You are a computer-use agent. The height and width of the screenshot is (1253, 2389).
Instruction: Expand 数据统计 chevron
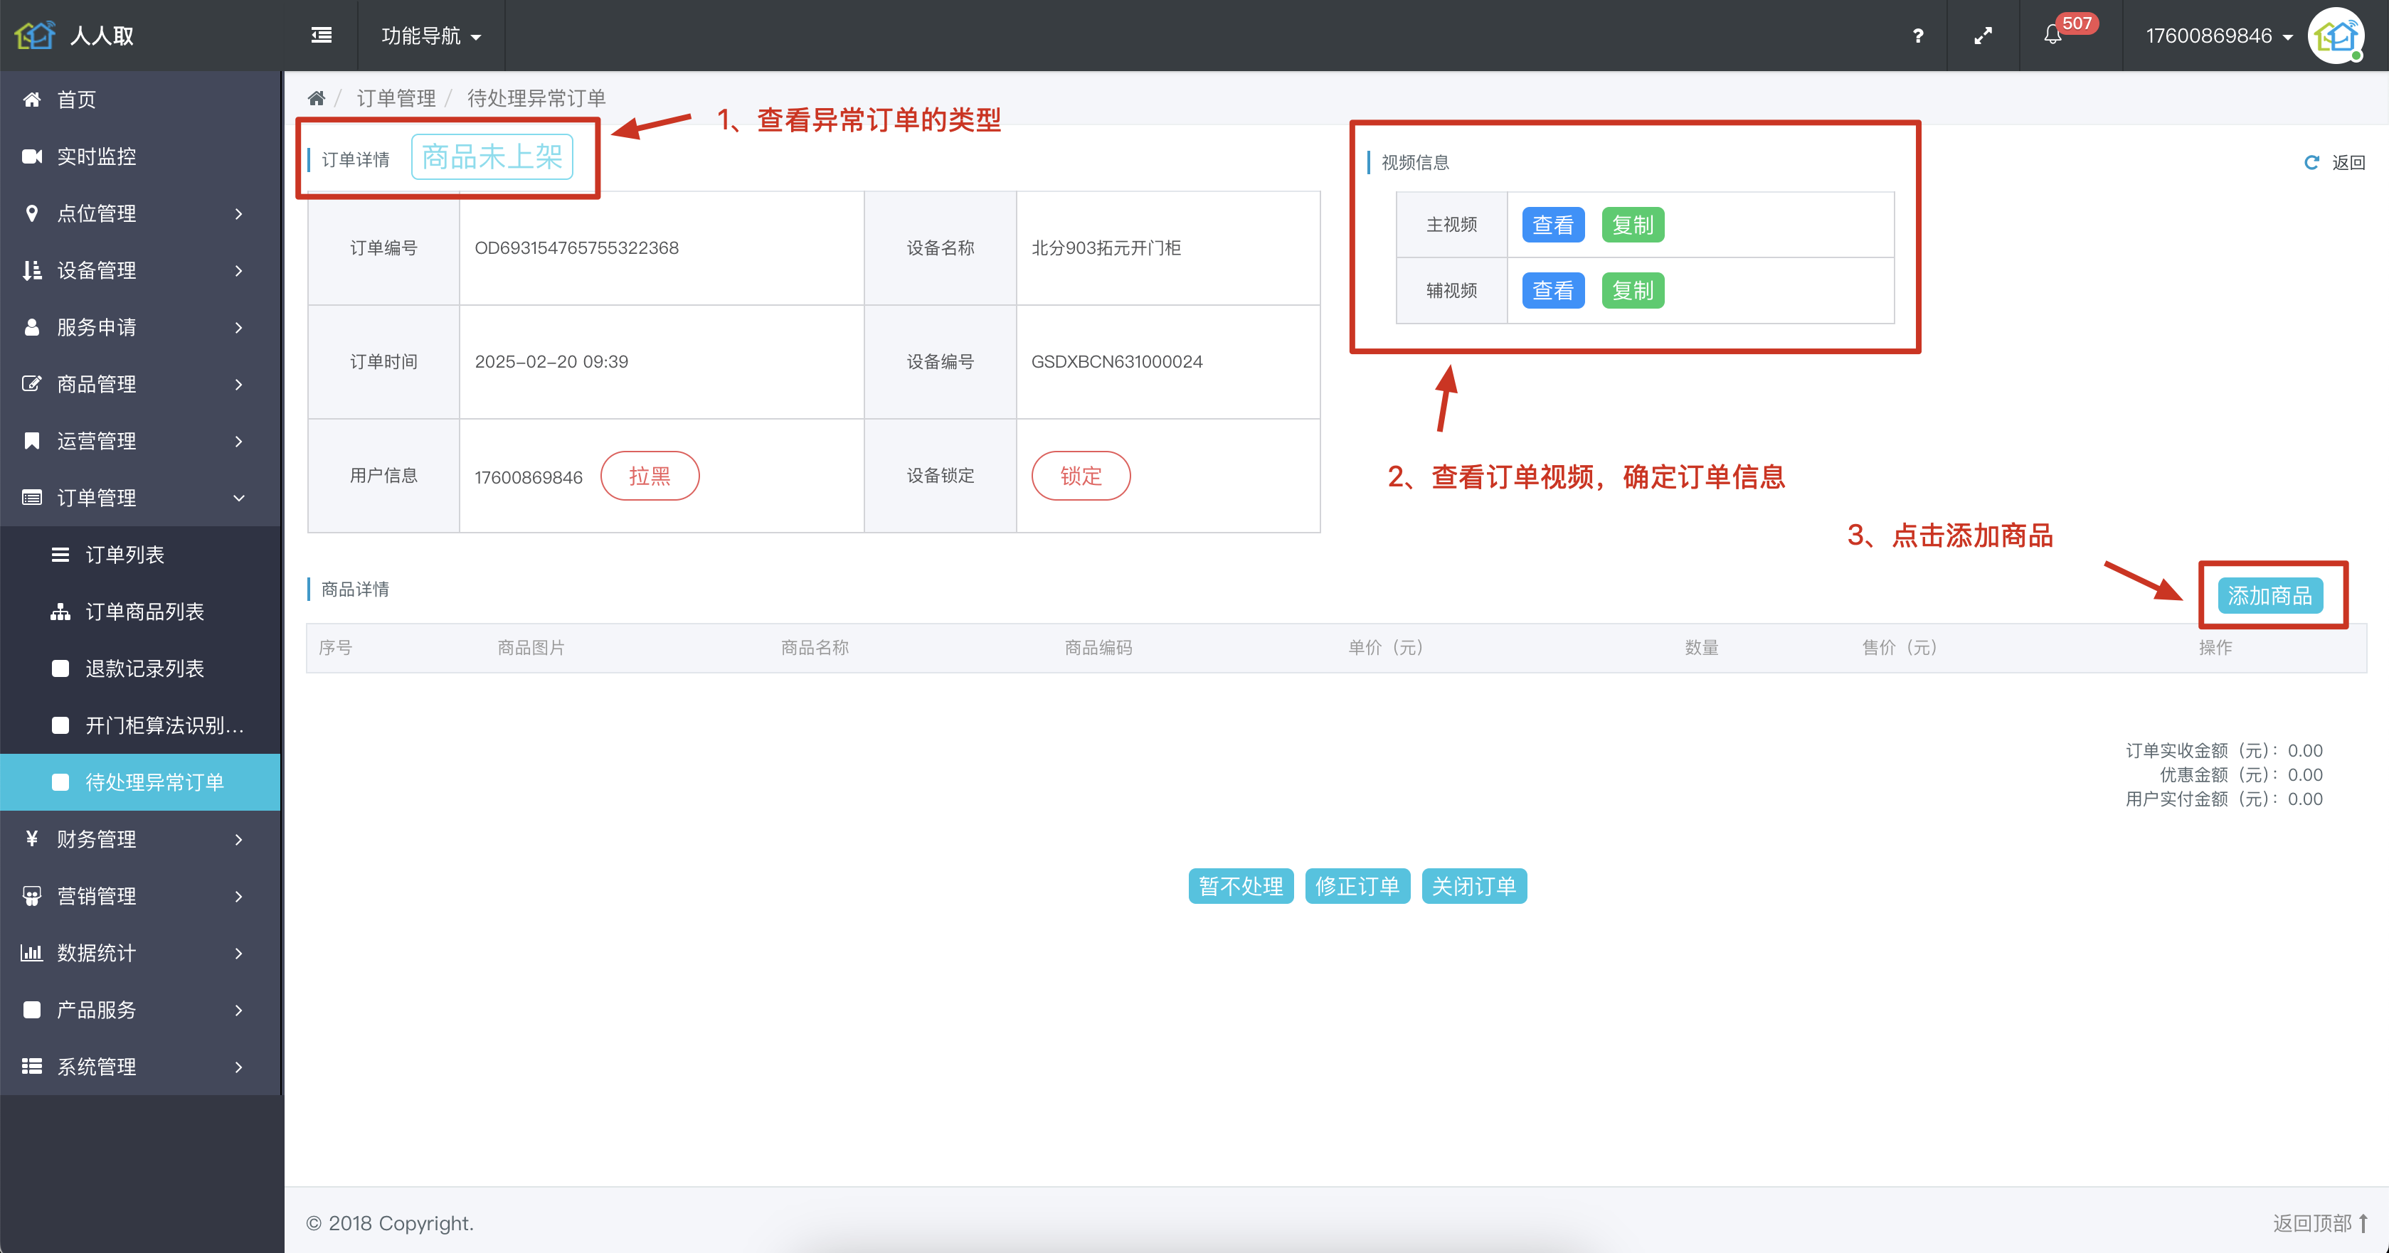(239, 954)
